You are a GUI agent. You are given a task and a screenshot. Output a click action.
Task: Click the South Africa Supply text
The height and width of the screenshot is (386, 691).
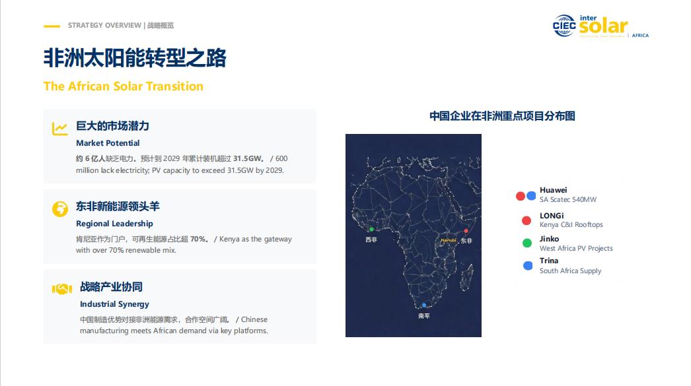click(570, 271)
